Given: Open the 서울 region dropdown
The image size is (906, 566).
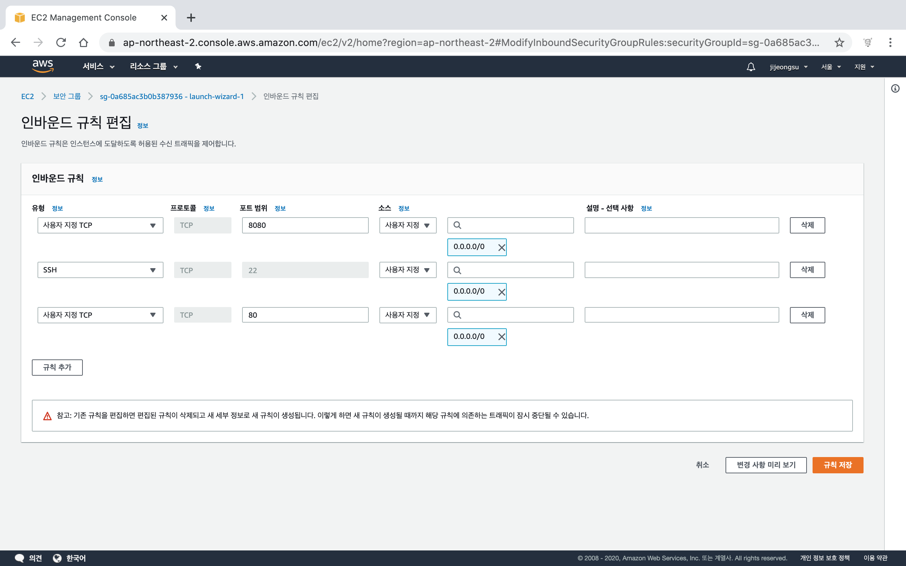Looking at the screenshot, I should coord(830,67).
